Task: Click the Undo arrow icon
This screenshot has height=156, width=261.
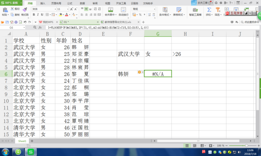Action: point(25,22)
